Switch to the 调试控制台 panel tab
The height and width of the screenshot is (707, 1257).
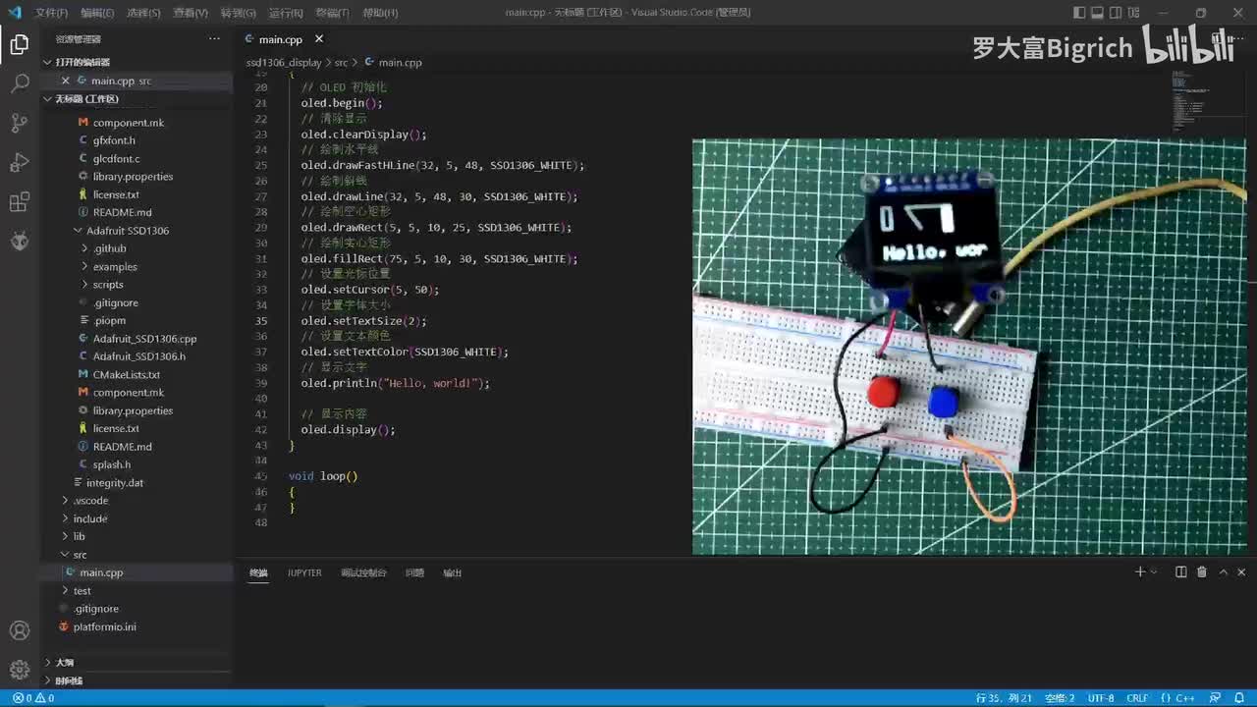pyautogui.click(x=363, y=572)
